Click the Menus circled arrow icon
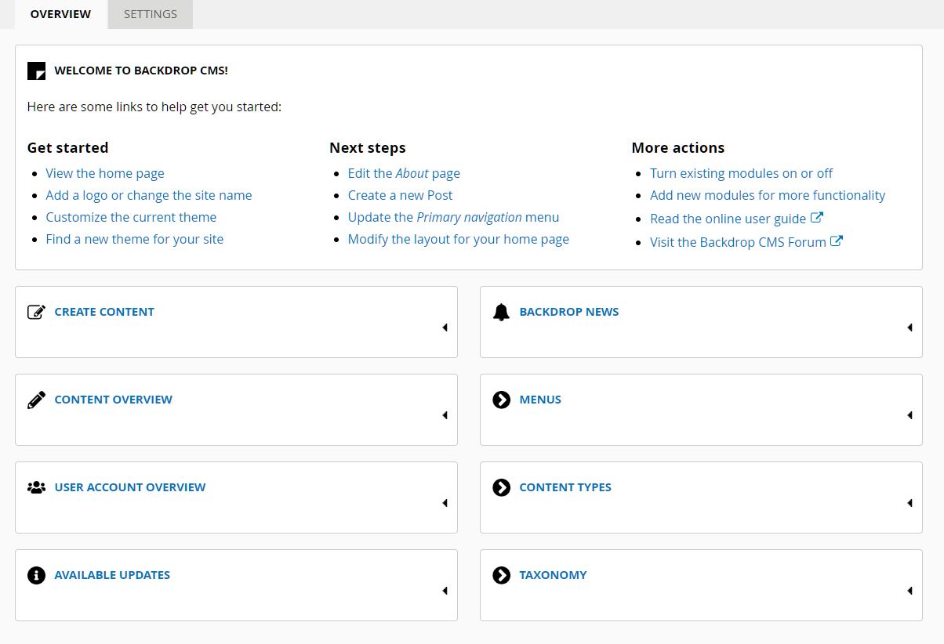 click(x=501, y=400)
